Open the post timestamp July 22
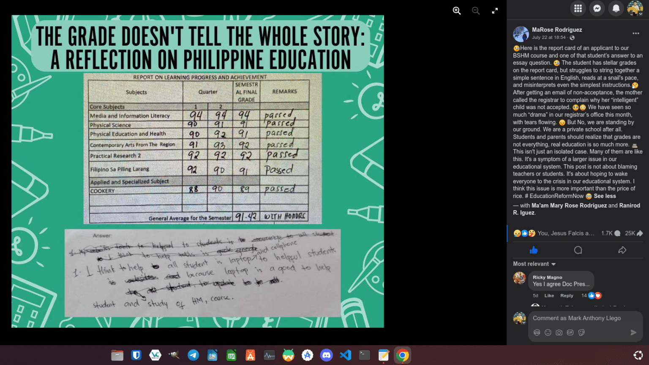649x365 pixels. (549, 38)
